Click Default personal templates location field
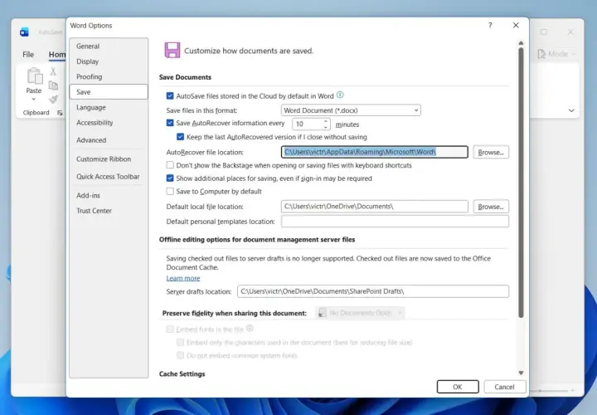The width and height of the screenshot is (597, 415). pos(395,221)
